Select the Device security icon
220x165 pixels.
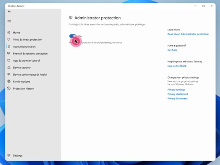[x=9, y=67]
